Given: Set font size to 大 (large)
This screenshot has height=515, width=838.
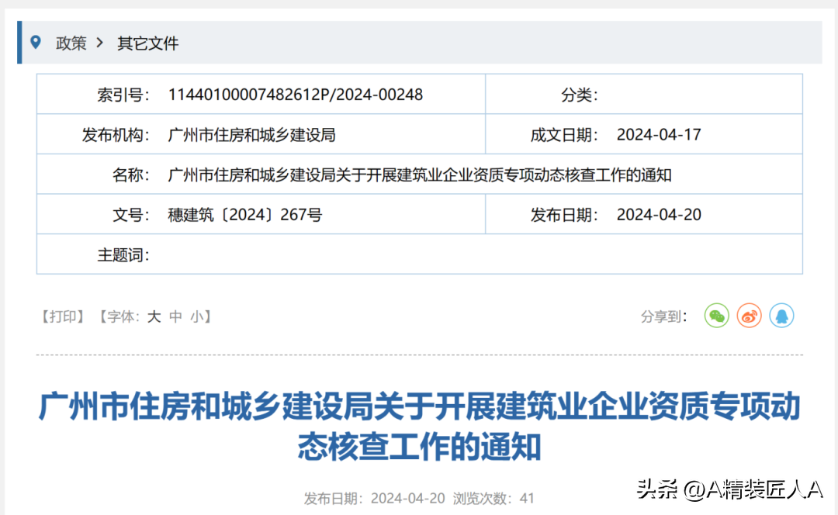Looking at the screenshot, I should [x=154, y=316].
